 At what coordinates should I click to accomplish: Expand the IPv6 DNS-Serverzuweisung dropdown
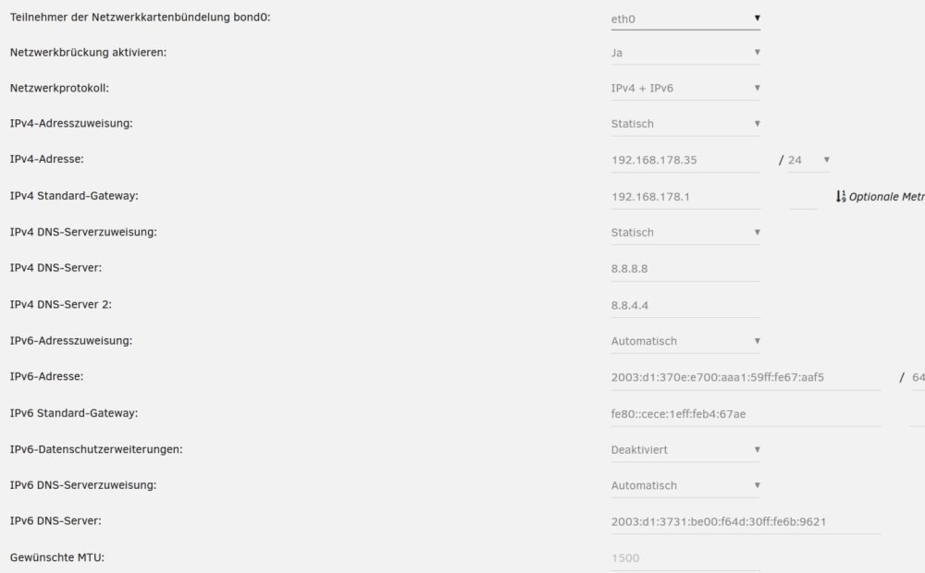tap(685, 486)
